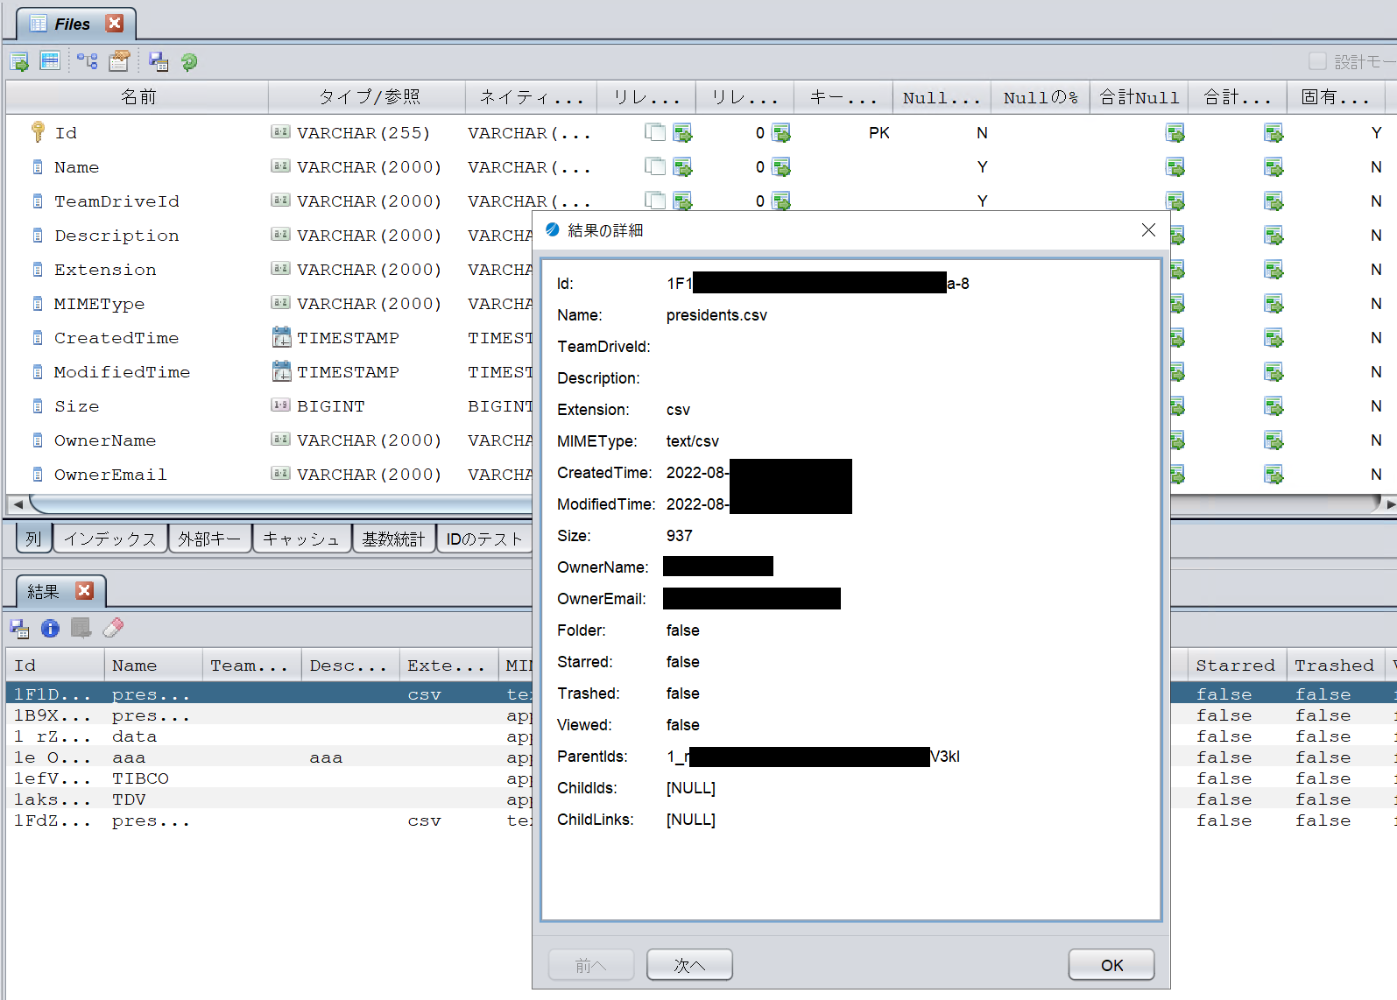Image resolution: width=1397 pixels, height=1000 pixels.
Task: Select the result row named TIBCO
Action: coord(269,778)
